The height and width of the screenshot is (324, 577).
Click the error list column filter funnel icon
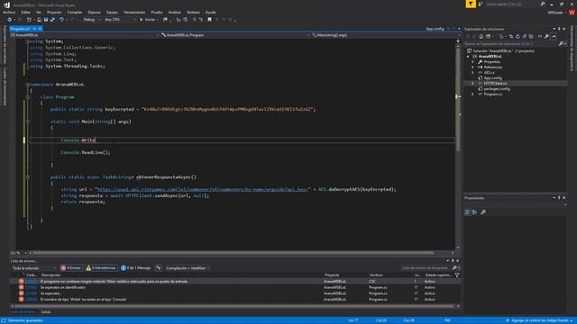(x=457, y=275)
